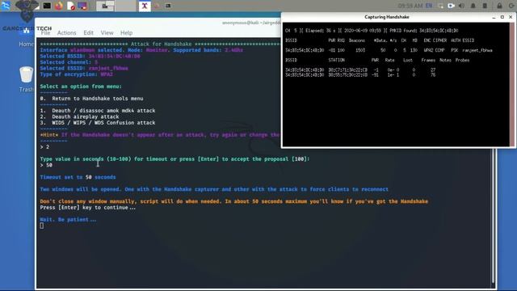Open the notifications bell icon

pyautogui.click(x=473, y=6)
